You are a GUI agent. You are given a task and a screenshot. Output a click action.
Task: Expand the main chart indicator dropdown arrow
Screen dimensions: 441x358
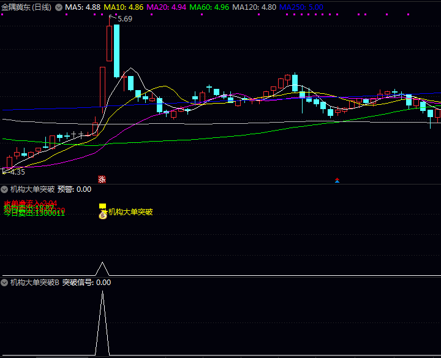59,7
